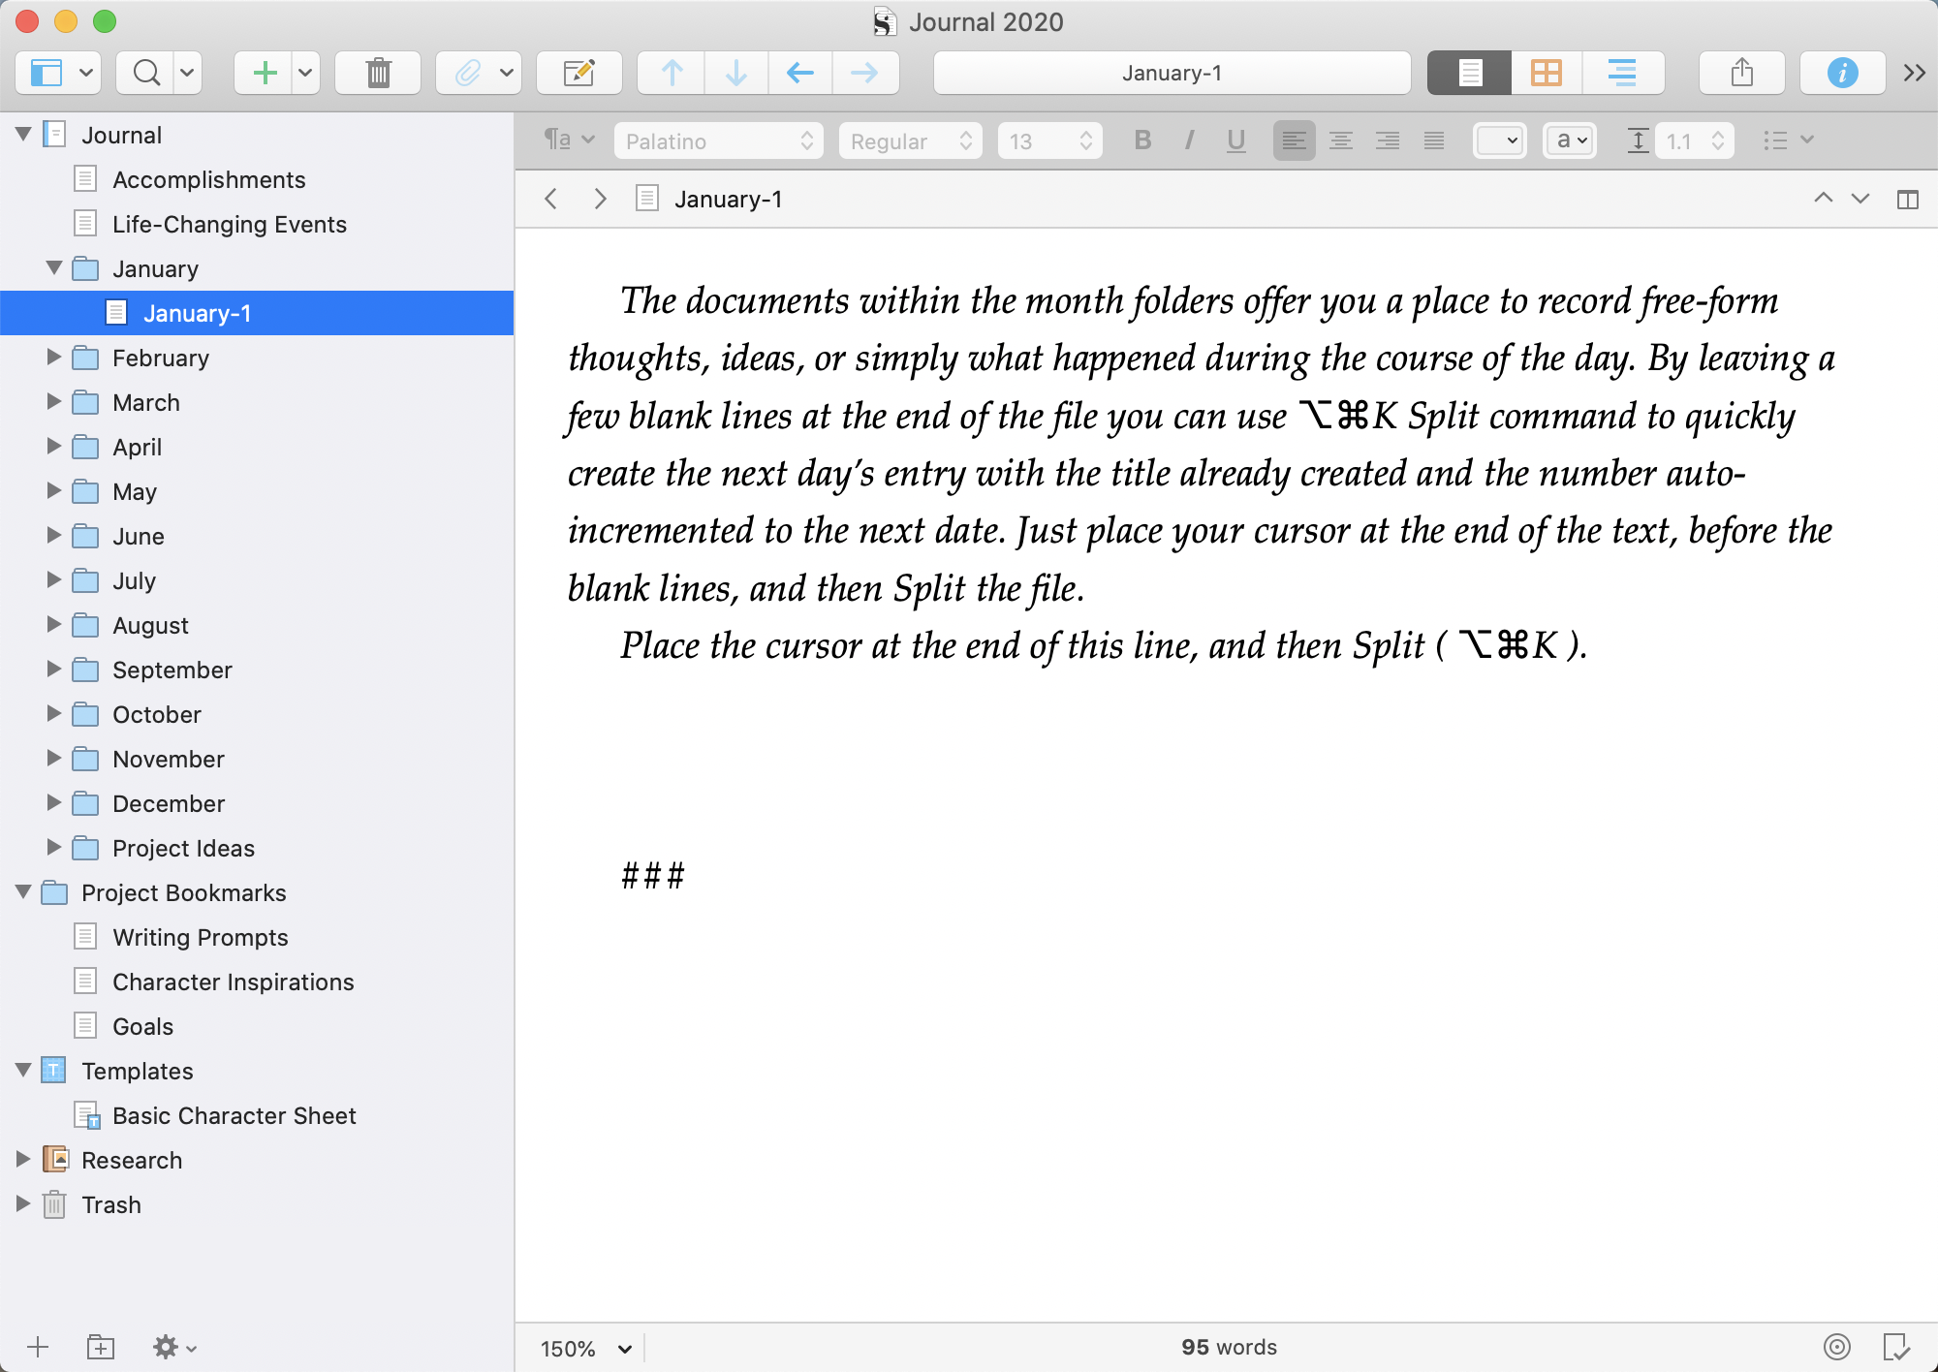Expand the February folder

point(54,357)
